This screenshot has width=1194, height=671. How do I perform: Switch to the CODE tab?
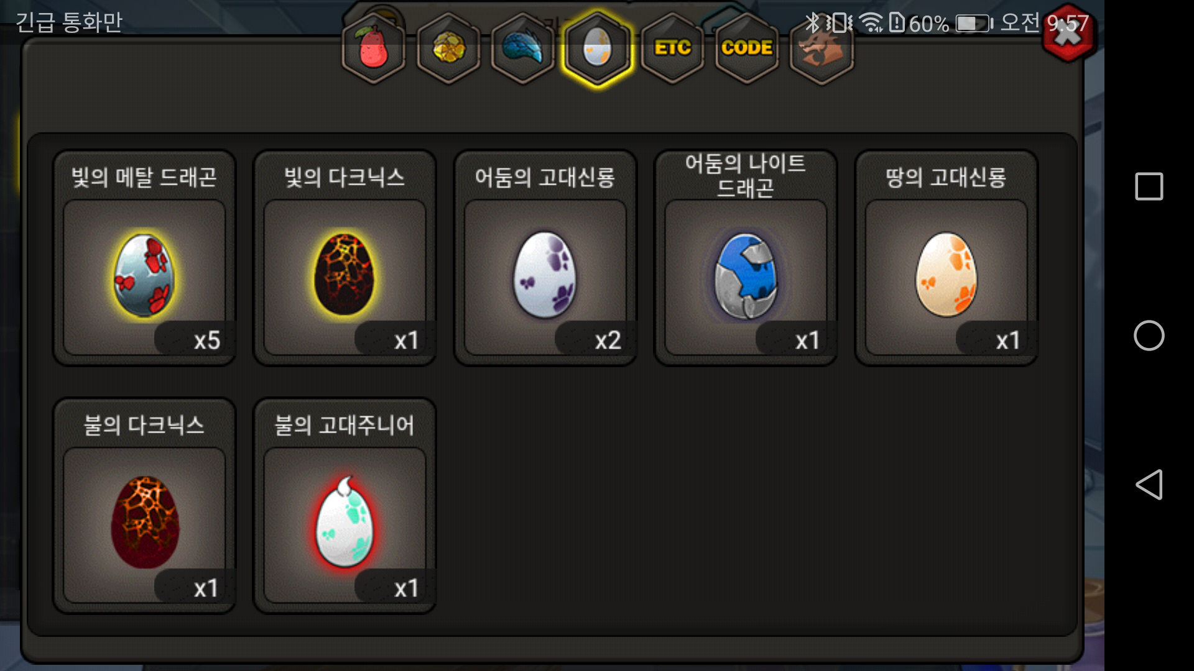point(747,48)
